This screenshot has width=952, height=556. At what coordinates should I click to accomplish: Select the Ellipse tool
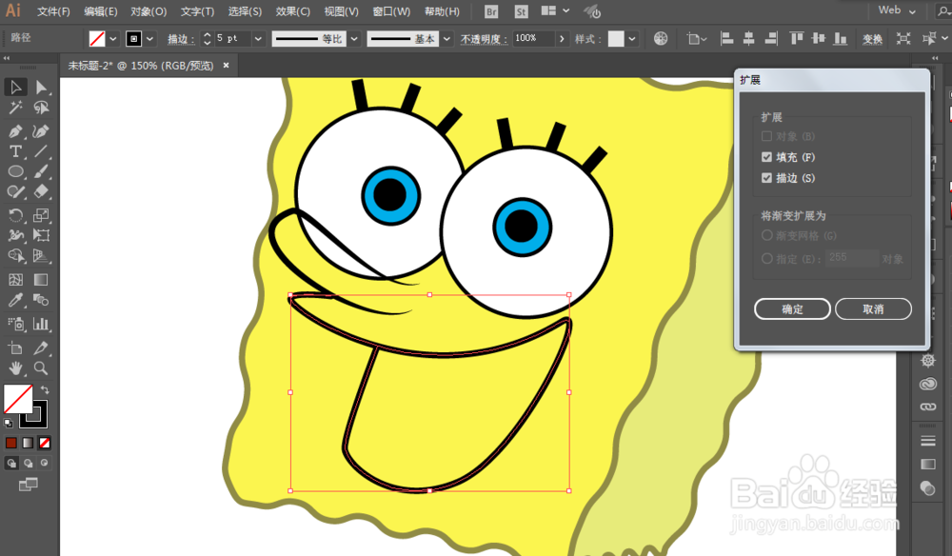tap(16, 171)
